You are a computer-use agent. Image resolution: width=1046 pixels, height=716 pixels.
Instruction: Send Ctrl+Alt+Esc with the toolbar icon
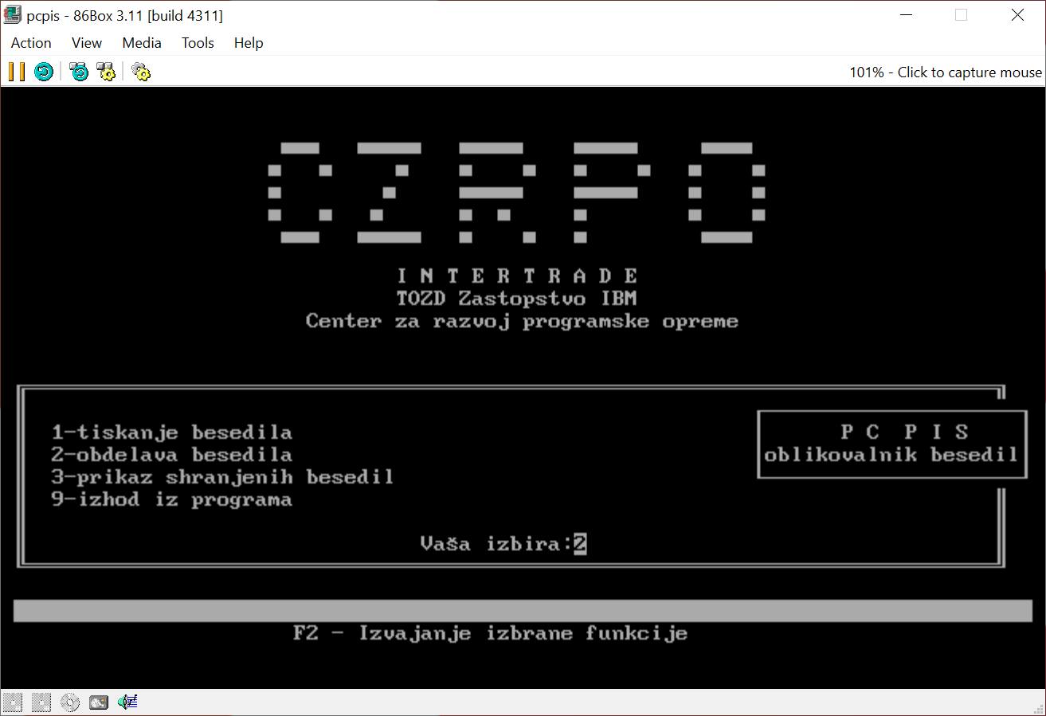tap(106, 72)
